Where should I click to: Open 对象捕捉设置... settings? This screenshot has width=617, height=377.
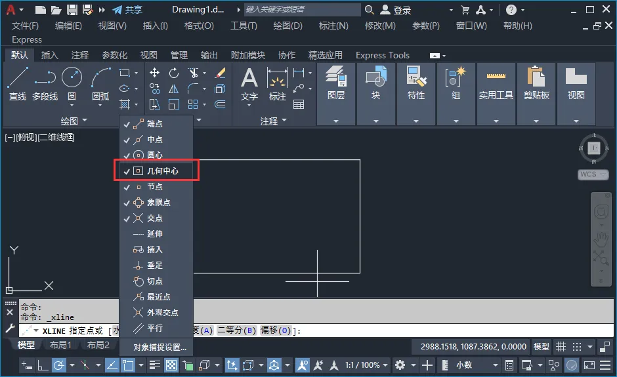[x=160, y=347]
